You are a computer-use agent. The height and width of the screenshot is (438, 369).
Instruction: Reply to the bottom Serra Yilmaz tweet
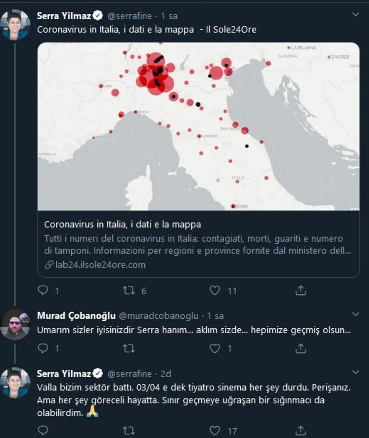click(x=43, y=430)
